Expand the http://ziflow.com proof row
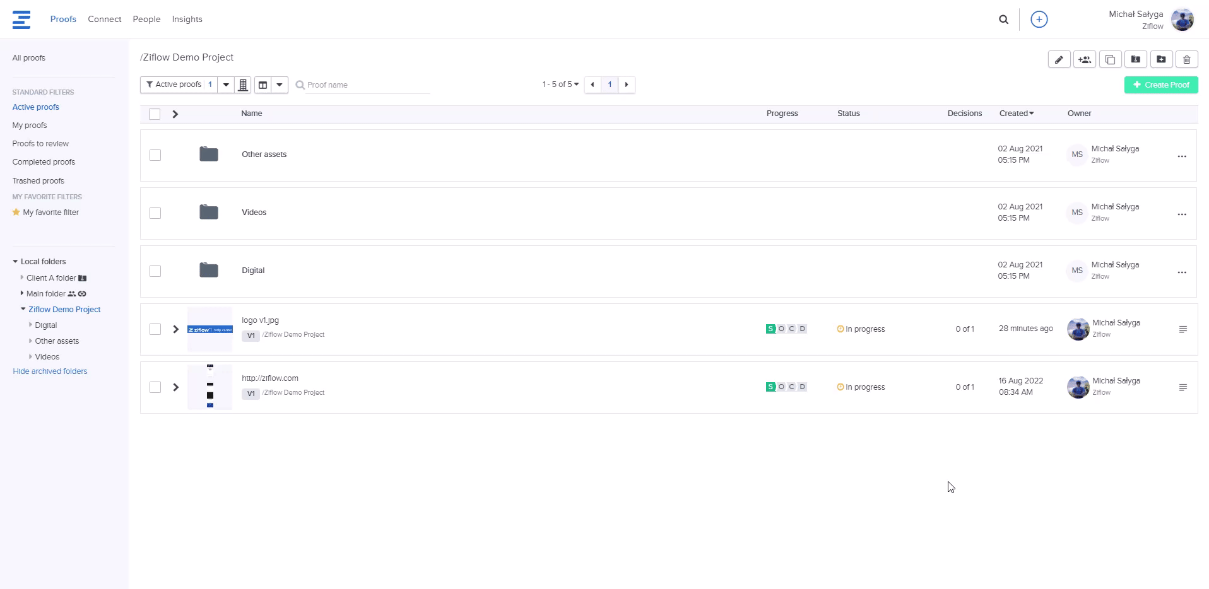 click(176, 387)
